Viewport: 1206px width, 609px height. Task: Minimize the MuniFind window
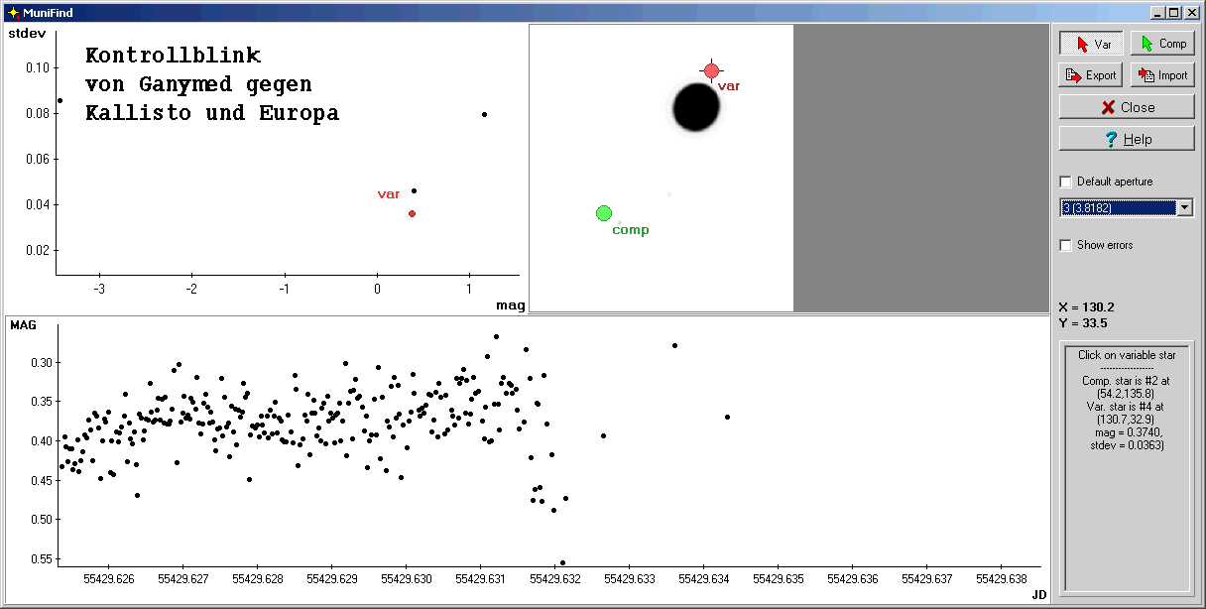pyautogui.click(x=1157, y=13)
